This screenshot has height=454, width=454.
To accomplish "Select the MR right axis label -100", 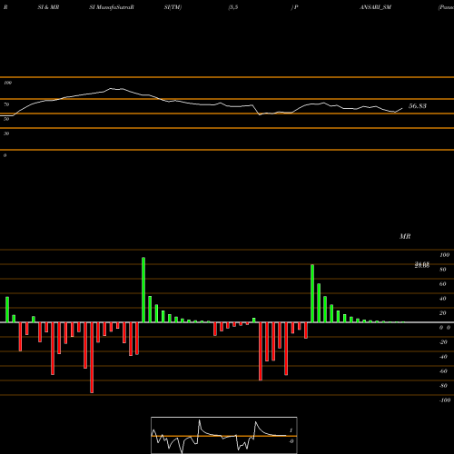I will click(445, 400).
